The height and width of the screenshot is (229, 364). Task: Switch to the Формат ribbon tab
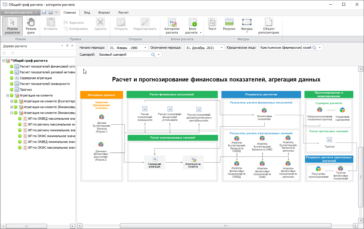coord(104,12)
